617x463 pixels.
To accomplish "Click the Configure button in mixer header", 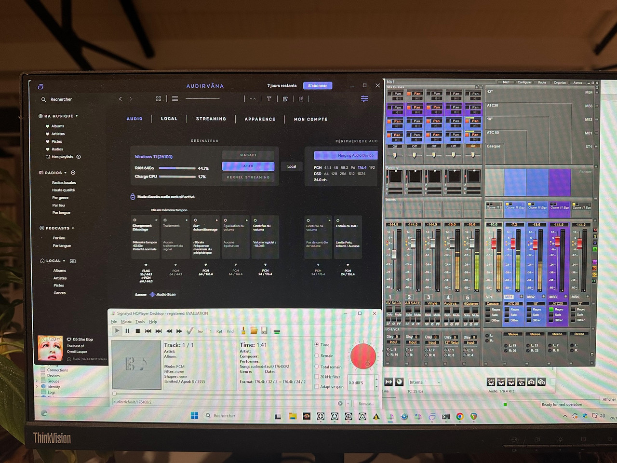I will [524, 82].
